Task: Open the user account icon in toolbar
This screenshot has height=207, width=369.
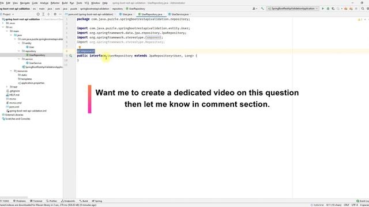Action: click(x=254, y=9)
